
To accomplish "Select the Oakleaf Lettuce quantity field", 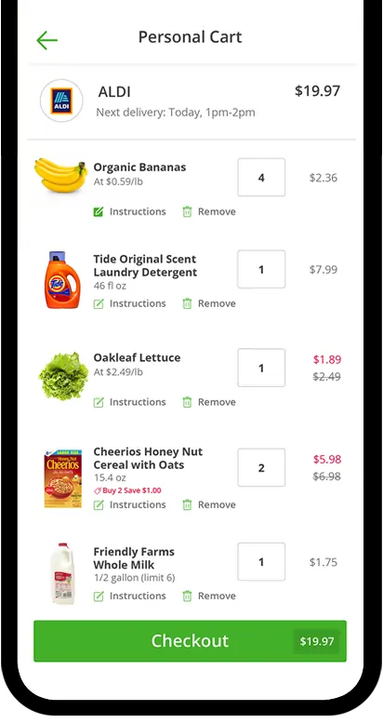I will point(261,368).
